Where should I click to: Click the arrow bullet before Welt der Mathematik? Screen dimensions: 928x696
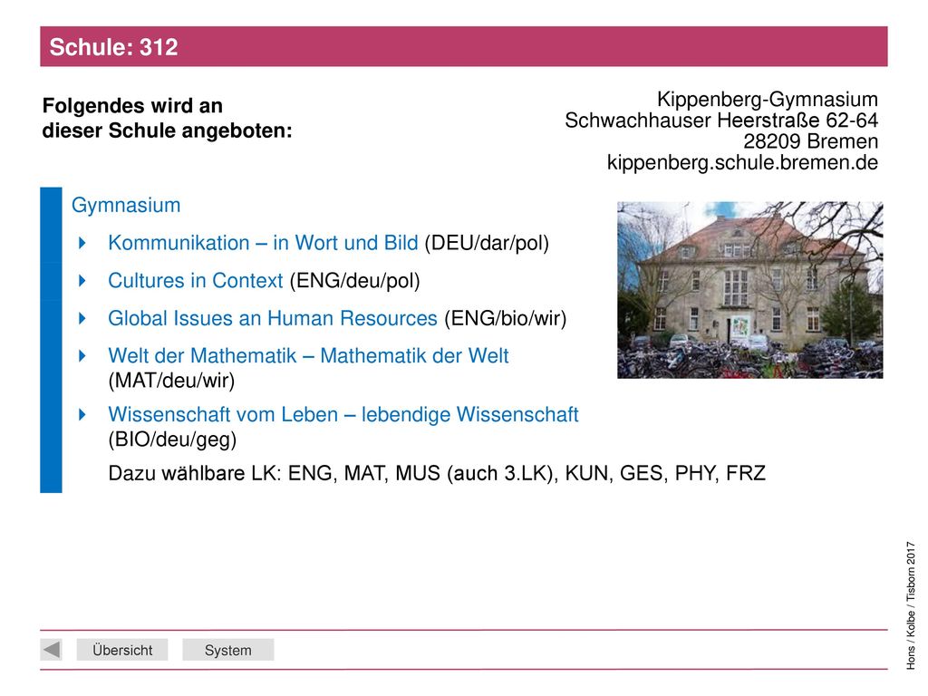pos(82,356)
